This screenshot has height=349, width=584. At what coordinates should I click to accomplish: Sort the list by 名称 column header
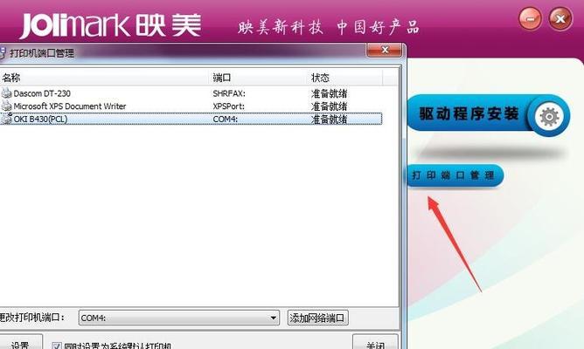tap(106, 78)
